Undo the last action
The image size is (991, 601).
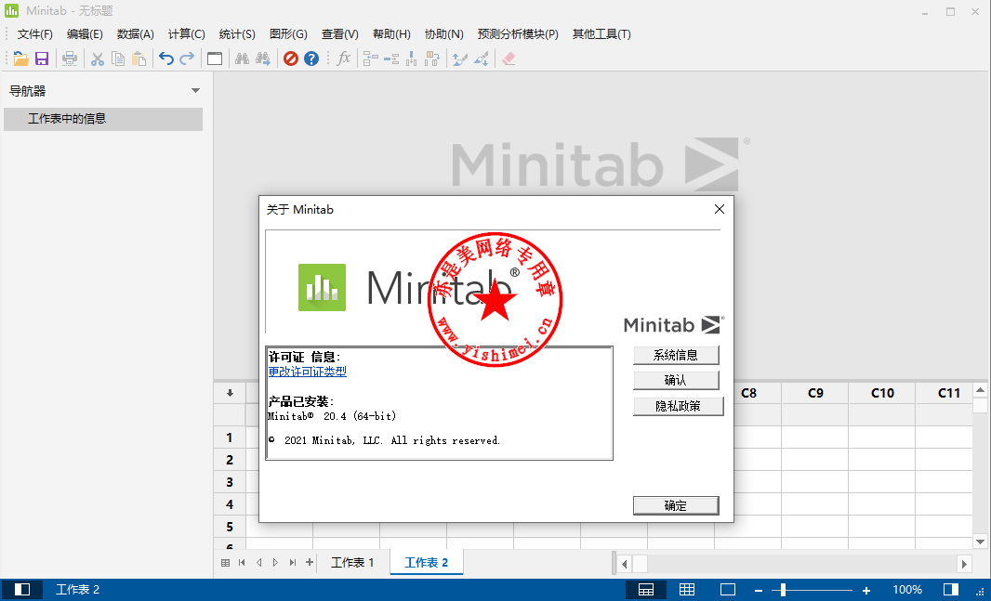166,59
